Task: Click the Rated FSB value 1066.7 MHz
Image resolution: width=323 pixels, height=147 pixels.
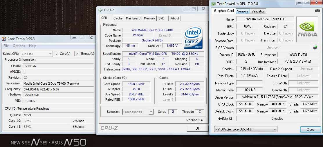Action: coord(136,99)
